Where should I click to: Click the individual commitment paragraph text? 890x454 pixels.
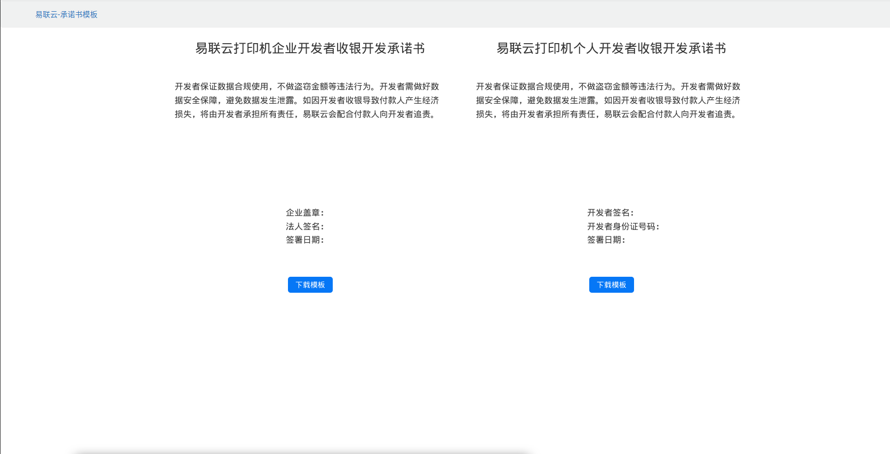point(608,100)
